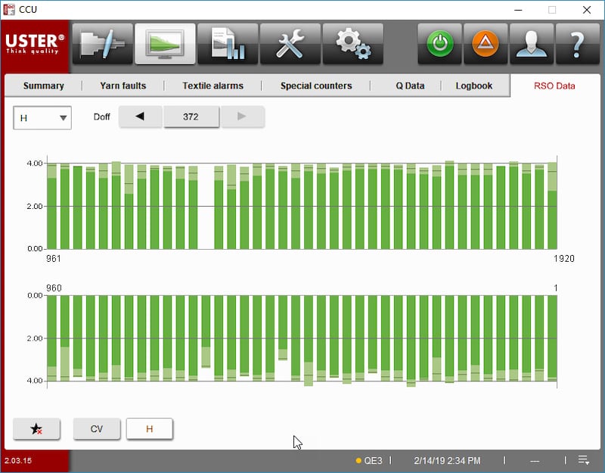The height and width of the screenshot is (473, 605).
Task: Switch to the Yarn faults tab
Action: coord(123,86)
